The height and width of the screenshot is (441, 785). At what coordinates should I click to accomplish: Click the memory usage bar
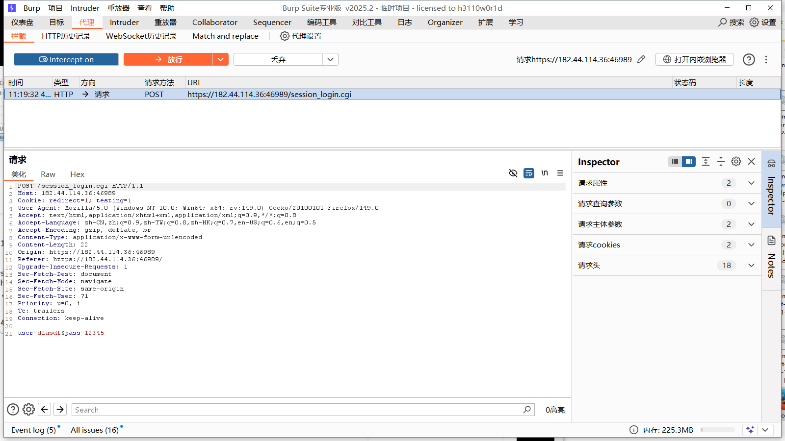tap(718, 430)
